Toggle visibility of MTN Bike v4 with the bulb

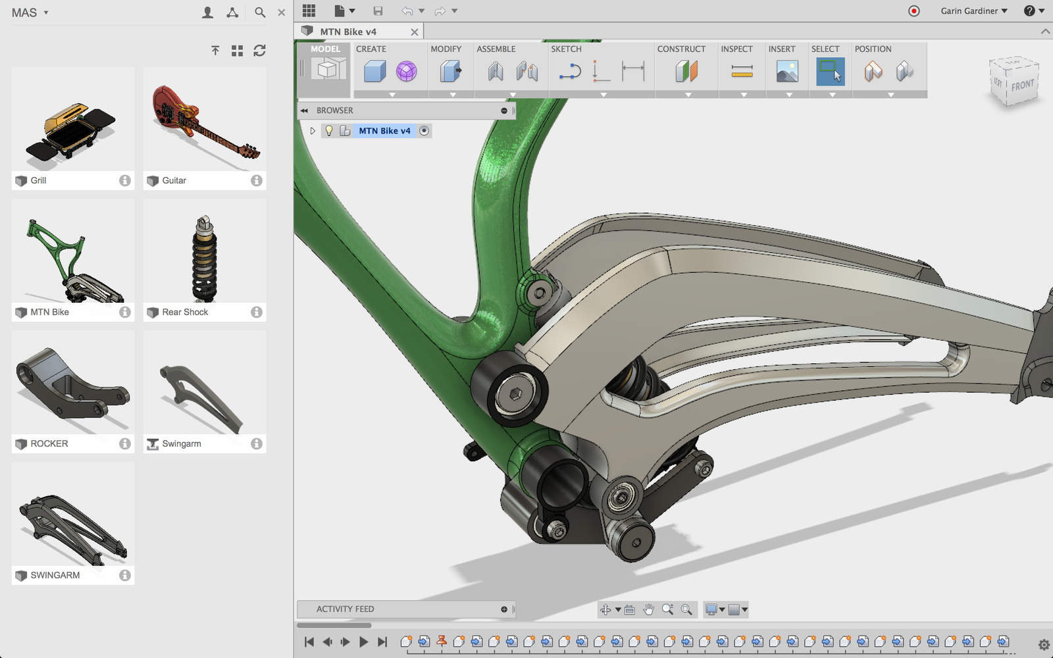click(x=328, y=131)
